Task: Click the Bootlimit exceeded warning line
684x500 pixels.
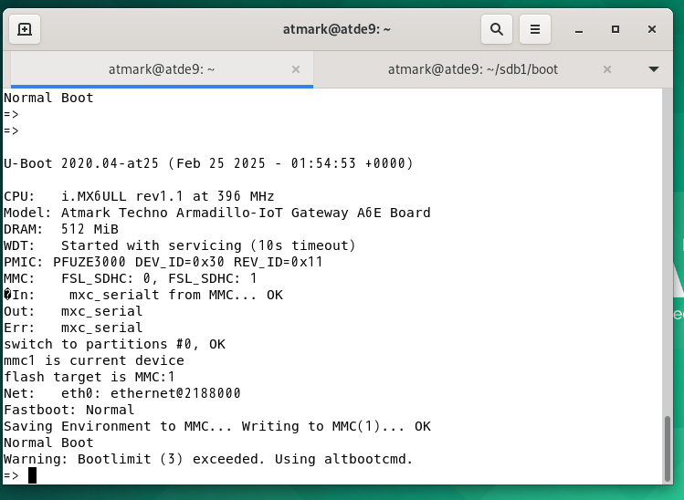Action: click(x=207, y=459)
